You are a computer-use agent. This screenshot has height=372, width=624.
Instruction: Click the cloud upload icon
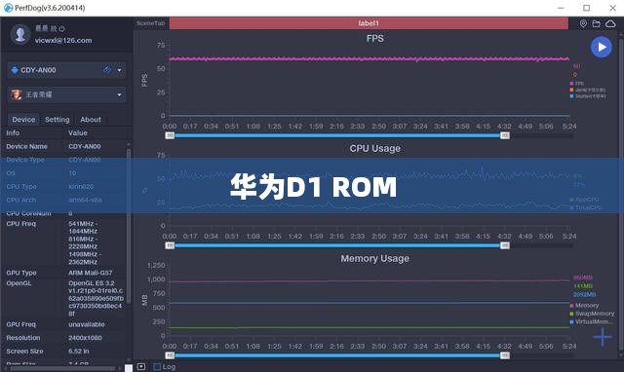tap(610, 23)
